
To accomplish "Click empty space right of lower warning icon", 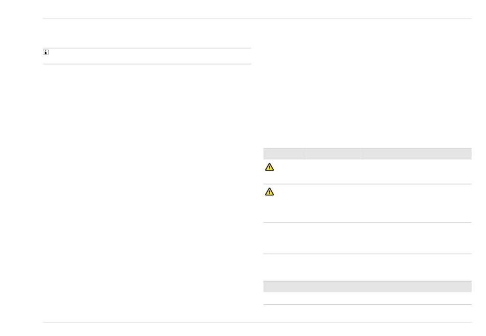I will click(373, 203).
